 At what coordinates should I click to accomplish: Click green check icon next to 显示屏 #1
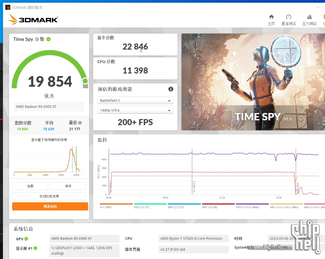[35, 248]
